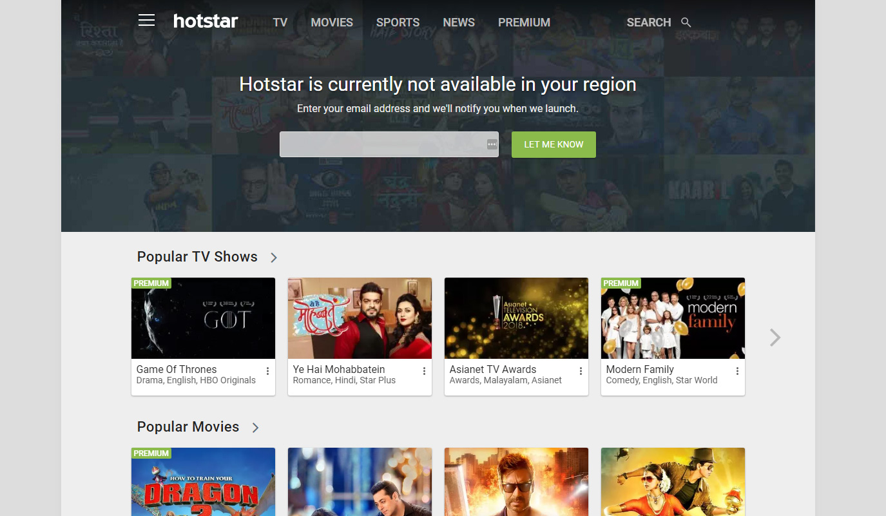The height and width of the screenshot is (516, 886).
Task: Select the Modern Family thumbnail
Action: (x=673, y=318)
